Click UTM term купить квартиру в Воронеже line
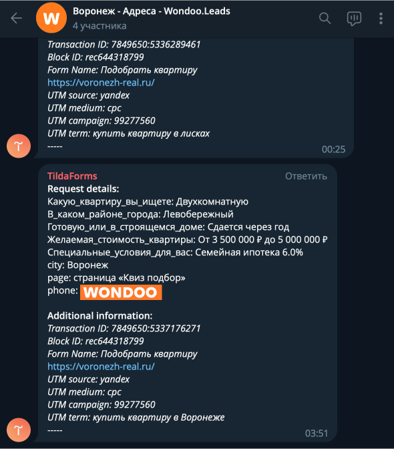 coord(136,417)
